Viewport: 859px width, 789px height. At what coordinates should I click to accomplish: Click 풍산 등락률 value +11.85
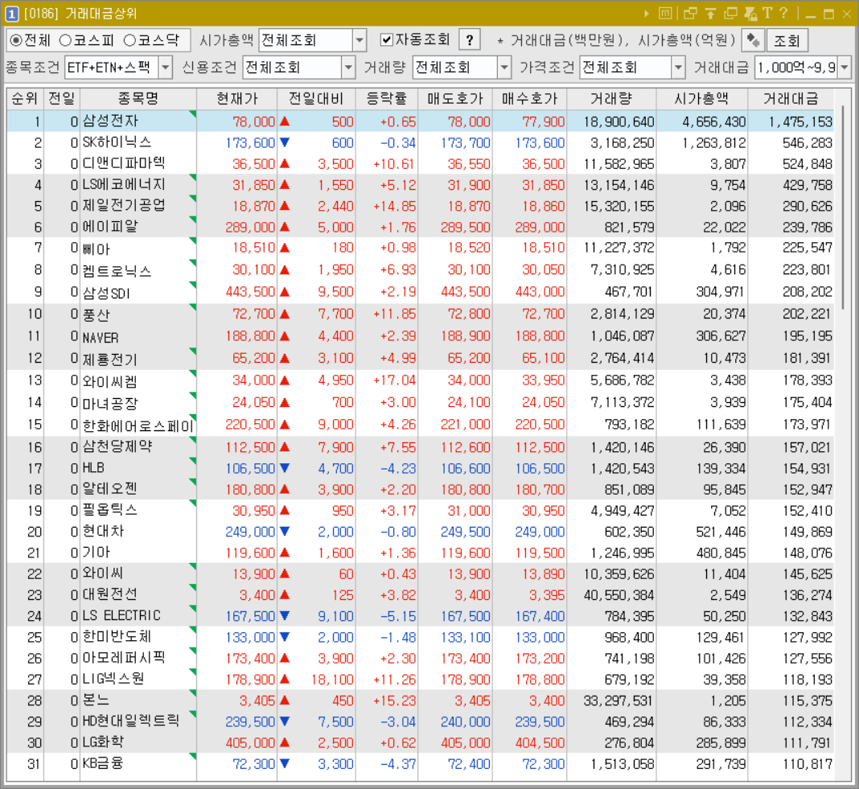coord(394,314)
